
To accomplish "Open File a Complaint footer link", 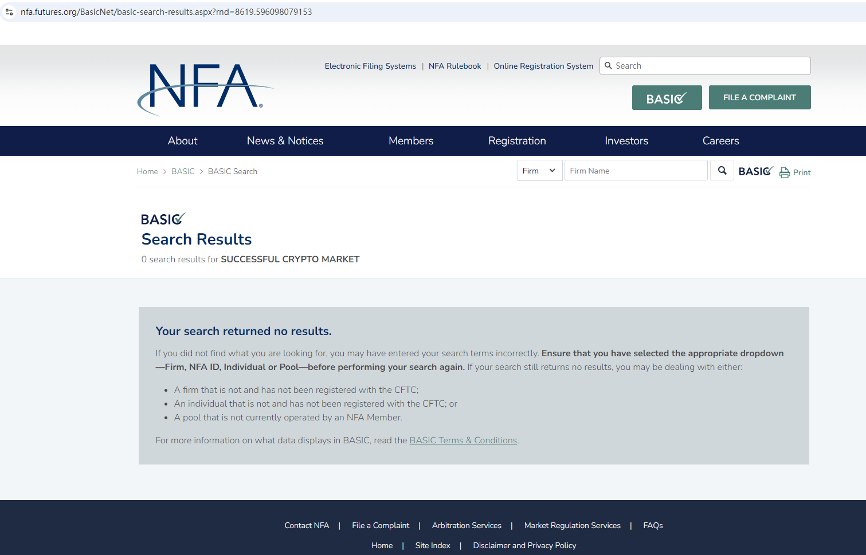I will 381,525.
